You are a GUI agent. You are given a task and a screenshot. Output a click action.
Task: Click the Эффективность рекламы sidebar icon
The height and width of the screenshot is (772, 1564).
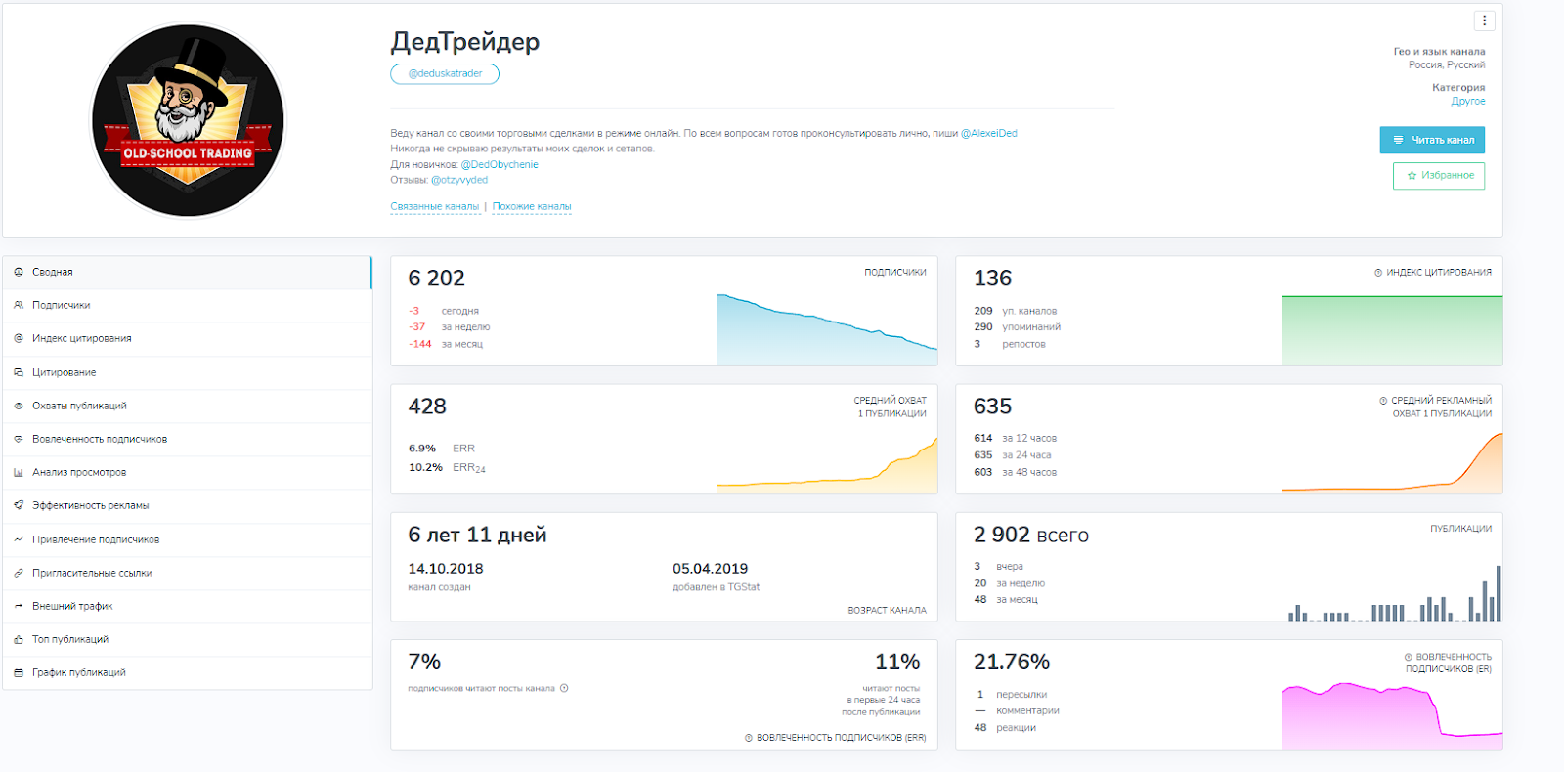19,505
